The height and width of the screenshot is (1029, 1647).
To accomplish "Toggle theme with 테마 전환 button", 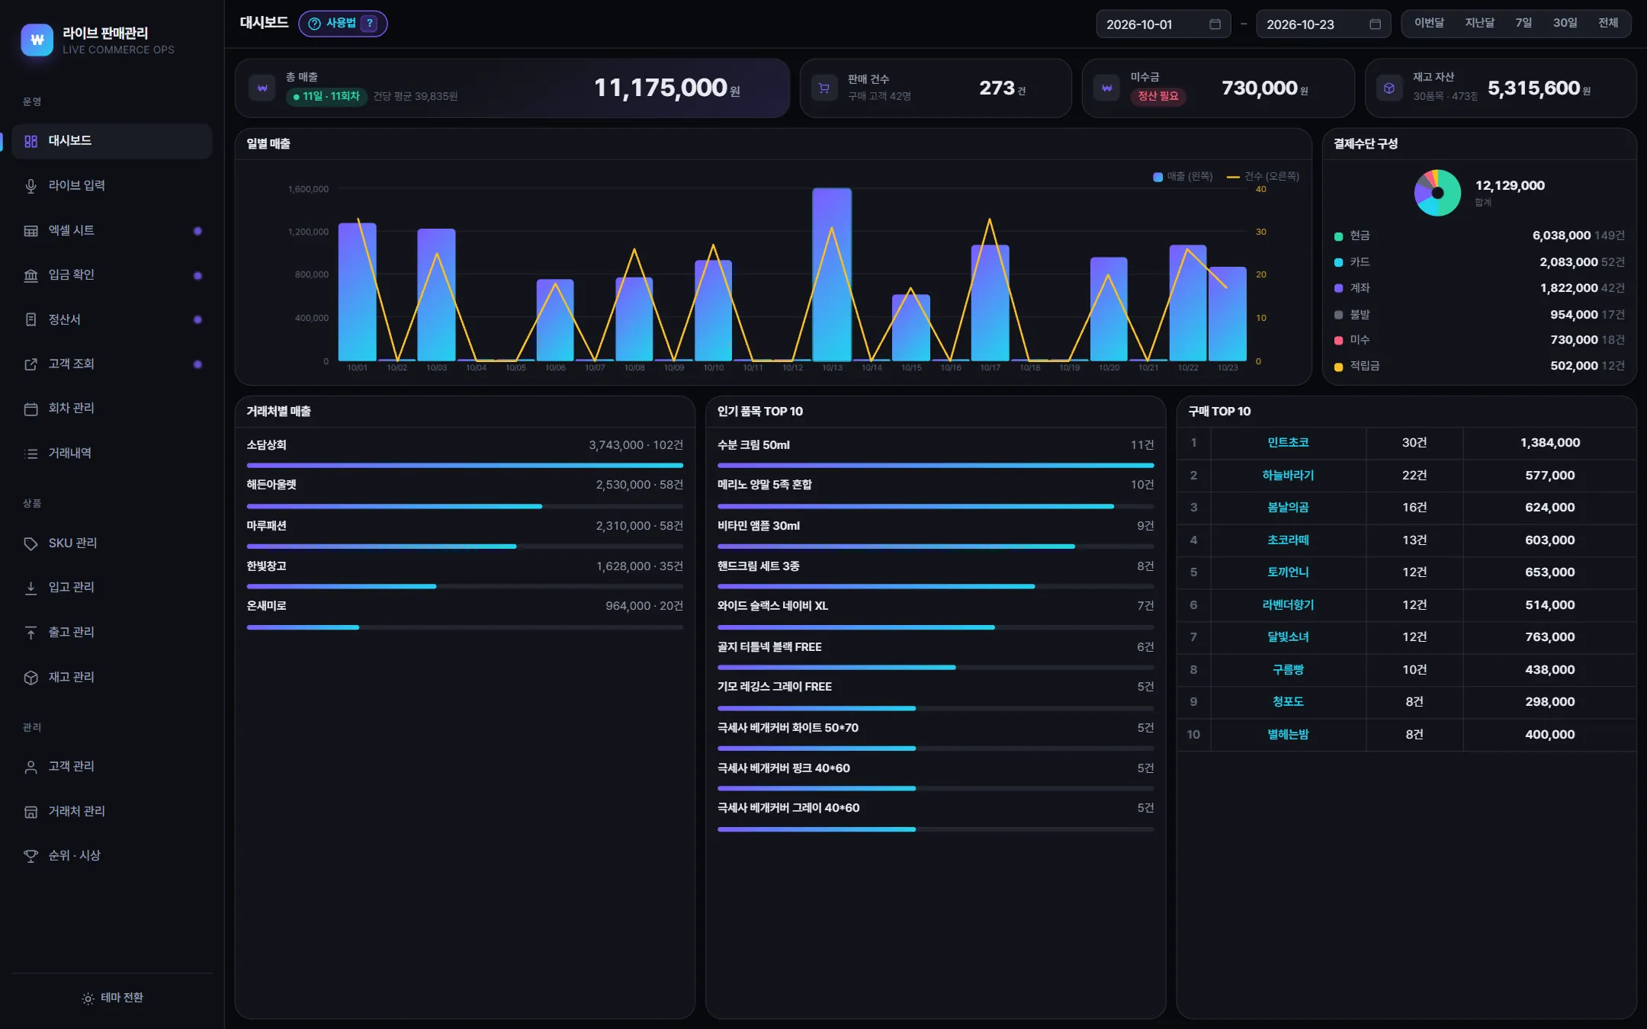I will 112,998.
